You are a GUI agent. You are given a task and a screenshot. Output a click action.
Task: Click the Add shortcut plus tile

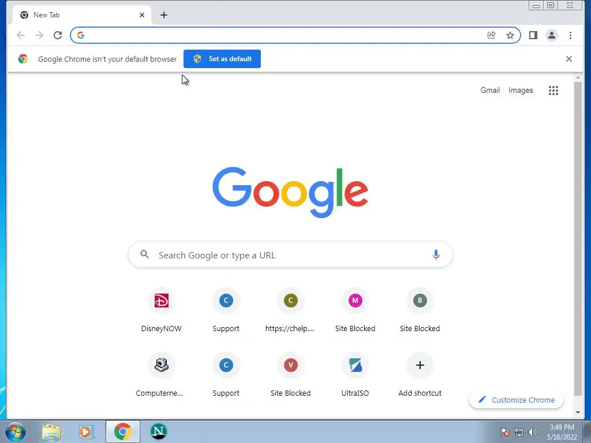[420, 374]
